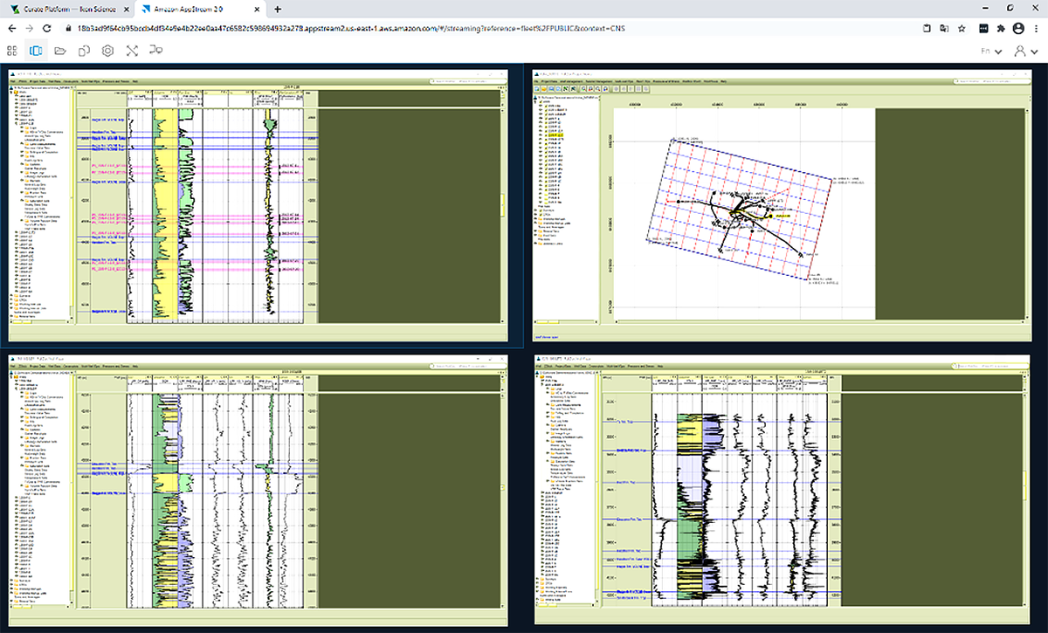1048x633 pixels.
Task: Toggle fullscreen with the crossed-arrows icon
Action: click(x=132, y=51)
